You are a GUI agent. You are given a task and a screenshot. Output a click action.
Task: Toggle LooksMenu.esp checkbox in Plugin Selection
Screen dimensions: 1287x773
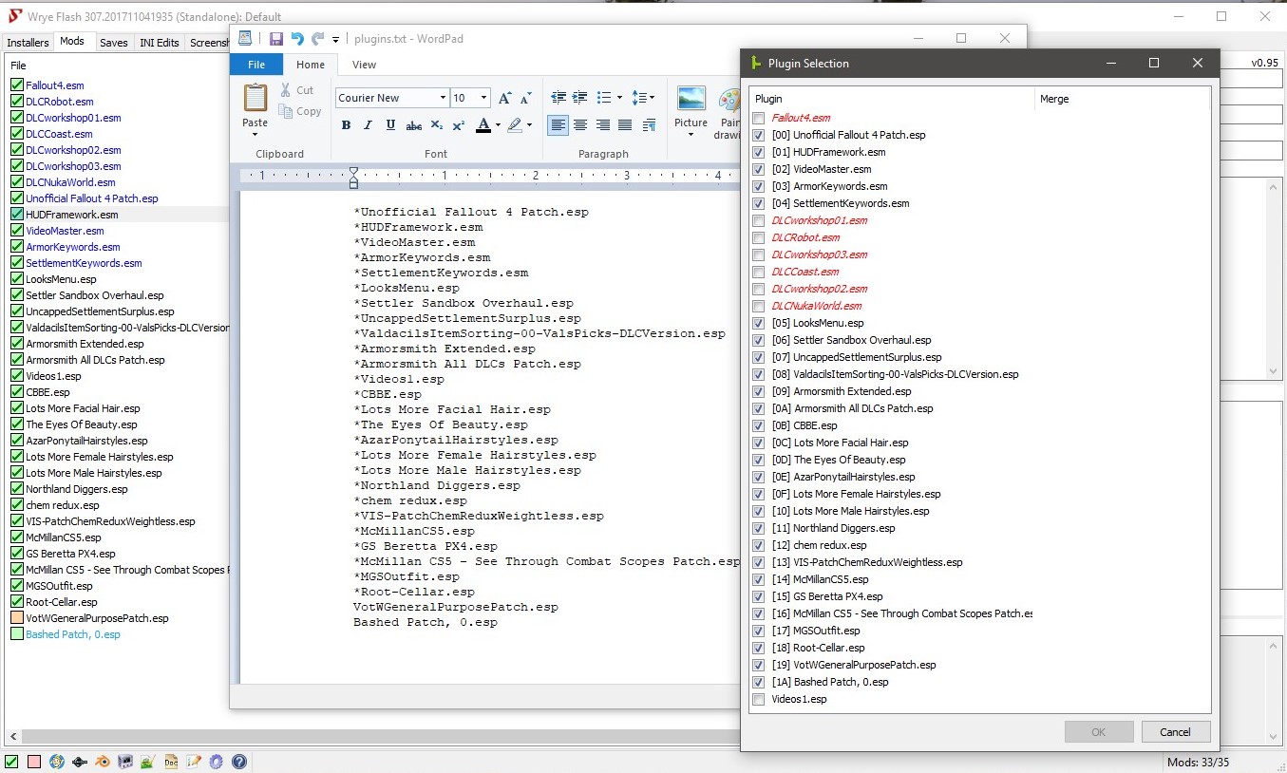coord(758,324)
